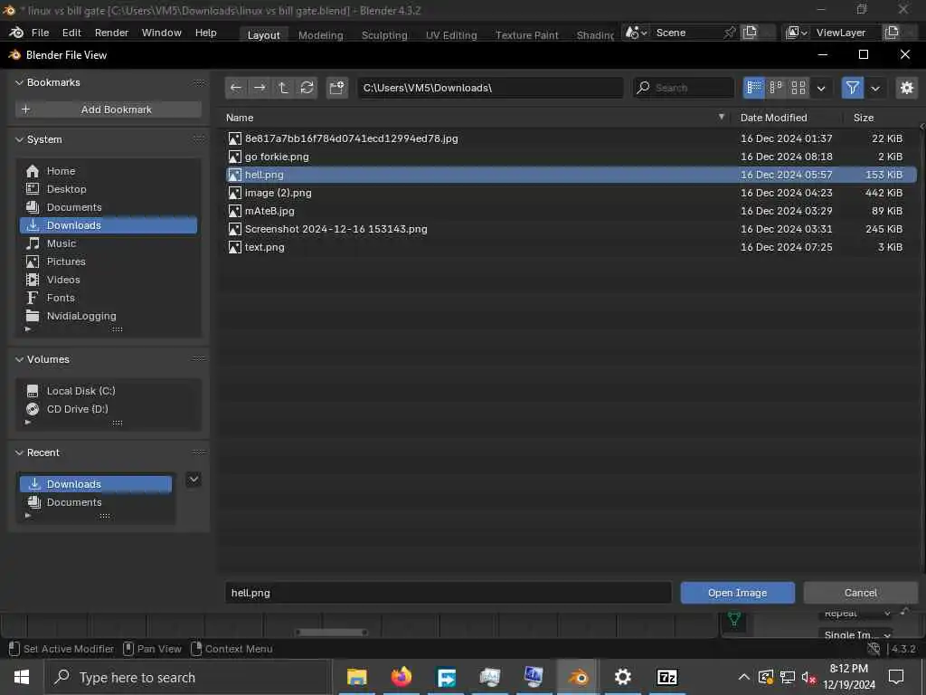Open Fonts folder in System list
Screen dimensions: 926x695
(109, 298)
